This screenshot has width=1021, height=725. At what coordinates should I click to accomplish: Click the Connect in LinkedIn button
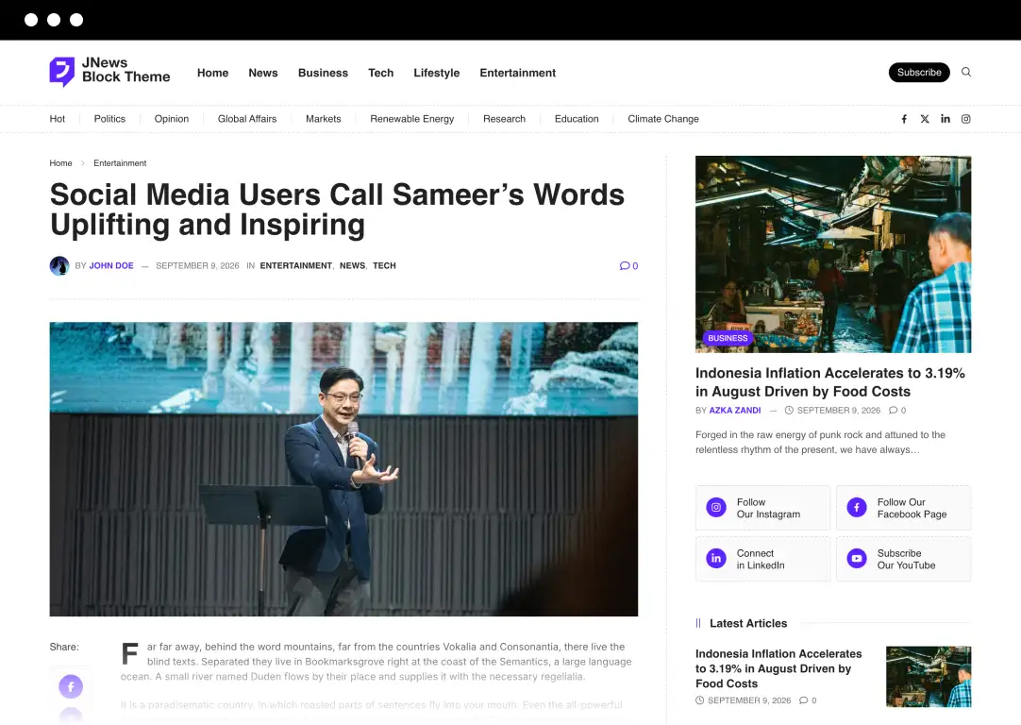pos(762,559)
